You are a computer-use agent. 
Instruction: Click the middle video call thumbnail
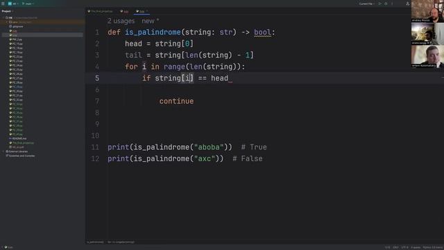tap(427, 34)
